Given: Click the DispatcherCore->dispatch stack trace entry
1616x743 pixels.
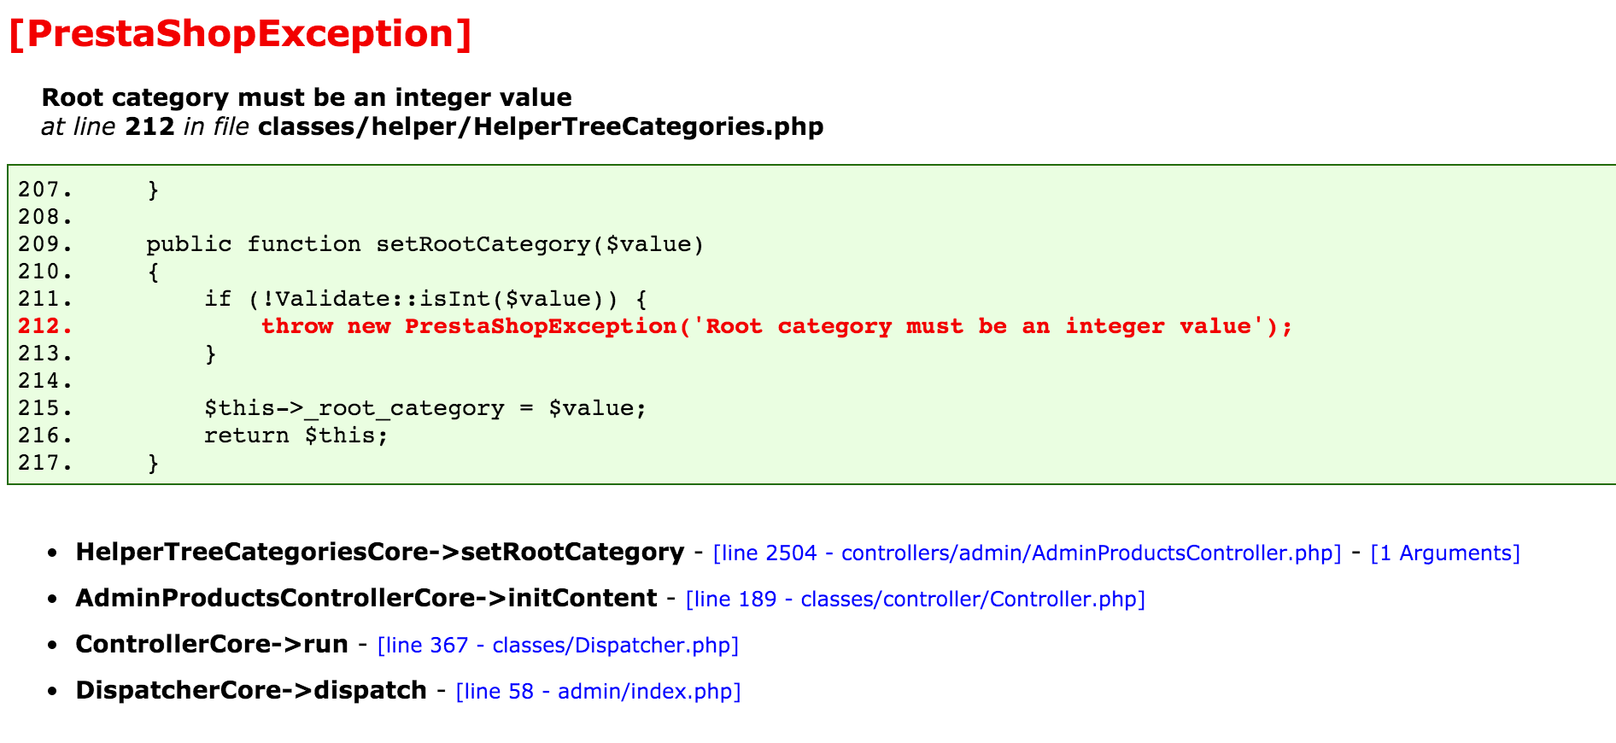Looking at the screenshot, I should coord(251,691).
